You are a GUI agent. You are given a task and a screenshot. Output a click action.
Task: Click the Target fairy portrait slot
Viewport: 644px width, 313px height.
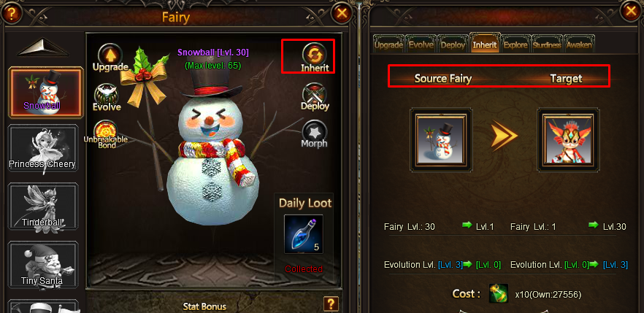568,139
